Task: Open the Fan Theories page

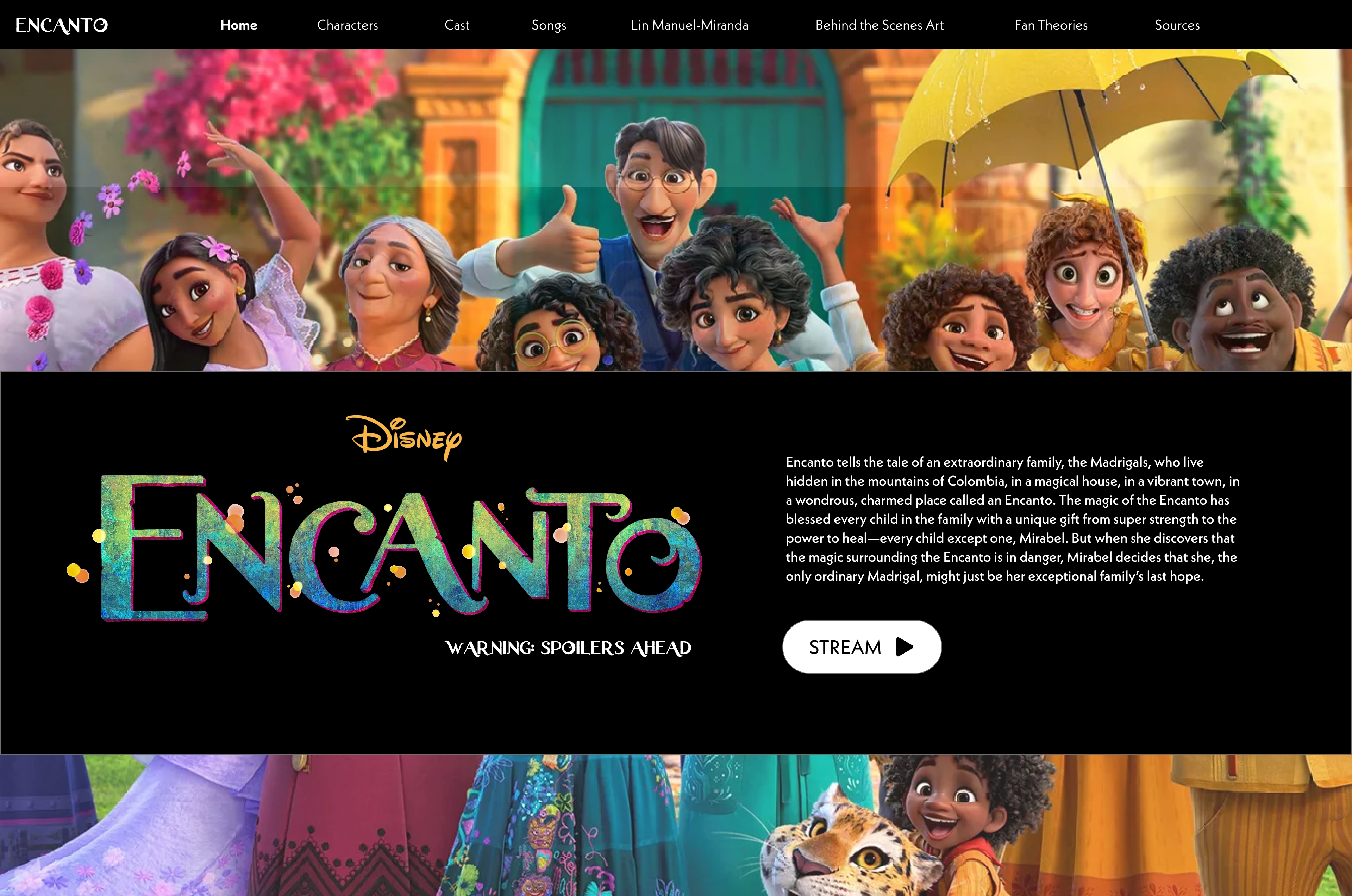Action: pyautogui.click(x=1051, y=25)
